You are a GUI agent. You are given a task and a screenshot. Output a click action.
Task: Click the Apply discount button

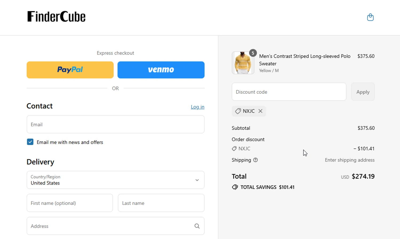click(363, 92)
